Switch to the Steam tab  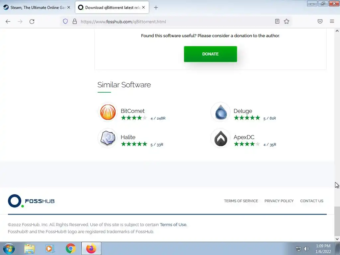point(37,8)
